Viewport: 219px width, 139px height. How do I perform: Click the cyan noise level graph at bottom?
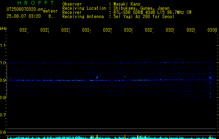pyautogui.click(x=112, y=138)
